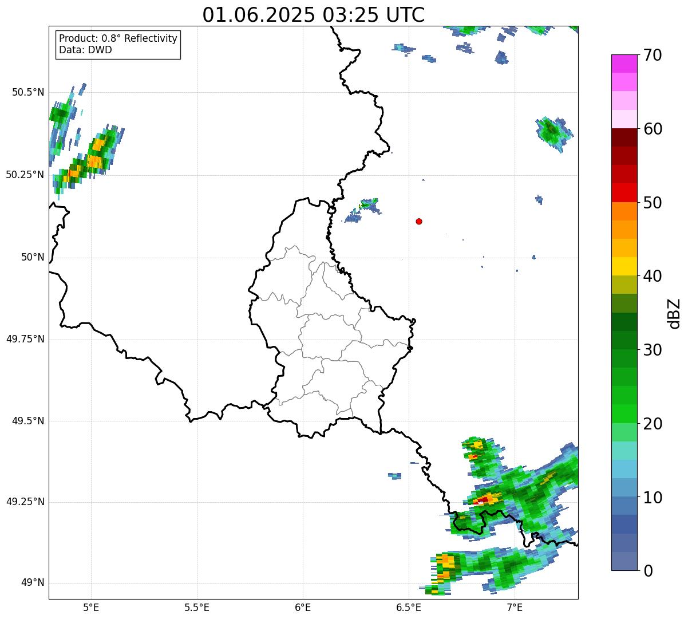Click the colorbar value 60

click(x=653, y=129)
